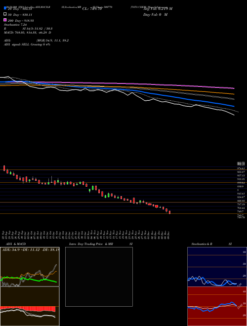This screenshot has height=326, width=247.
Task: Click the magenta 200 Day EMA legend swatch
Action: [x=5, y=20]
